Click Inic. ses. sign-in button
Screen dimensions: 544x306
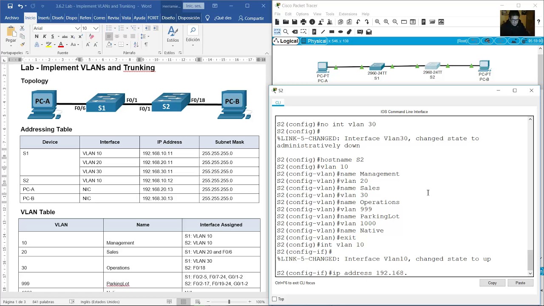[x=193, y=6]
